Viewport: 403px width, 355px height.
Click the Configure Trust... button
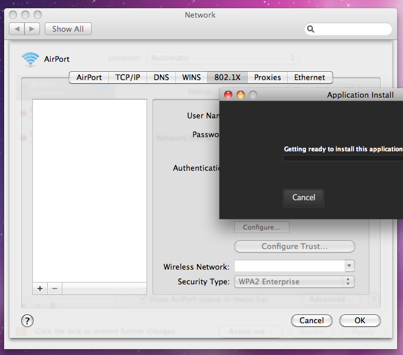click(295, 247)
